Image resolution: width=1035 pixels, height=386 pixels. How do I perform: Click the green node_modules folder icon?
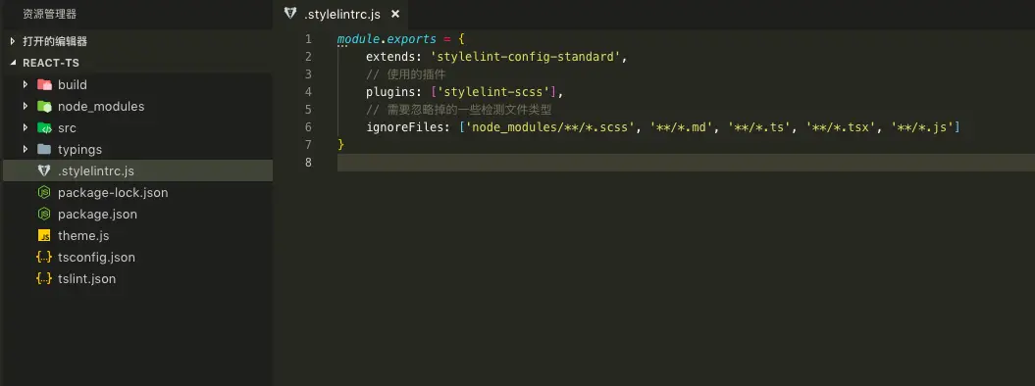point(44,106)
